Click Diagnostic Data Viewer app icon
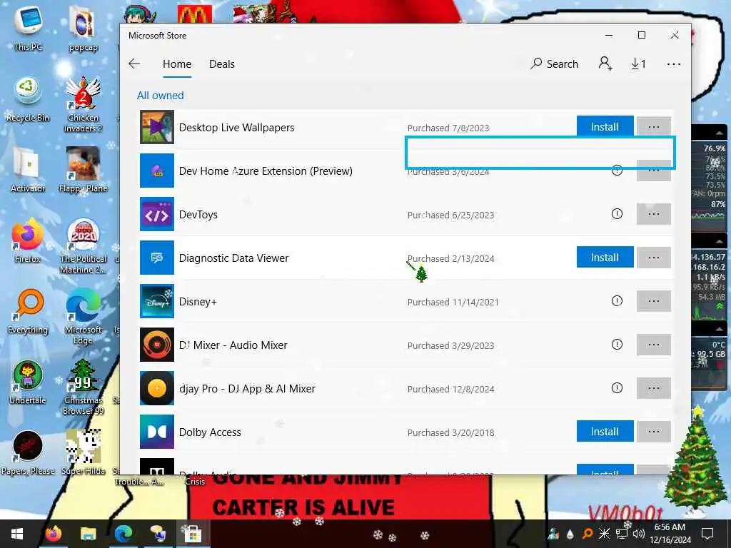731x548 pixels. click(x=157, y=258)
